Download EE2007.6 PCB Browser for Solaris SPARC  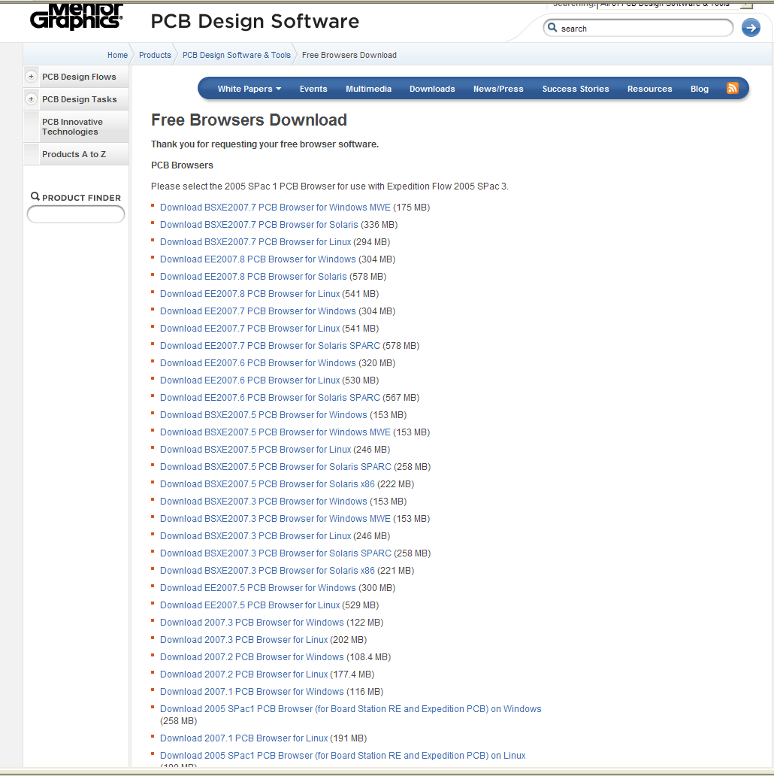[x=270, y=398]
